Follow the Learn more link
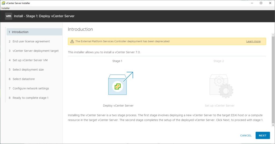Viewport: 275px width, 144px height. pyautogui.click(x=253, y=41)
